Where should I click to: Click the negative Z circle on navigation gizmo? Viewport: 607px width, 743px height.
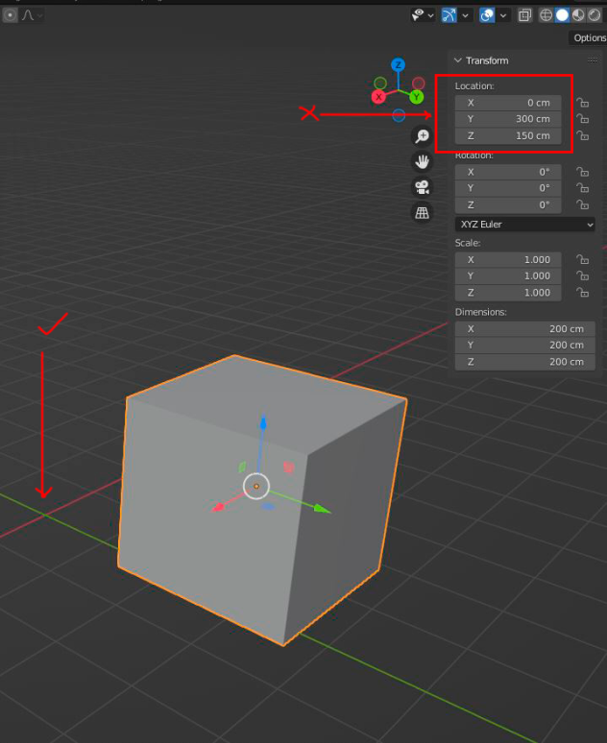(x=399, y=115)
